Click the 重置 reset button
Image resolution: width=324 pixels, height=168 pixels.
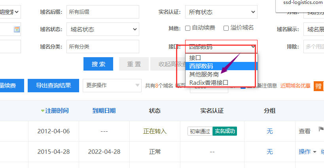pyautogui.click(x=134, y=64)
